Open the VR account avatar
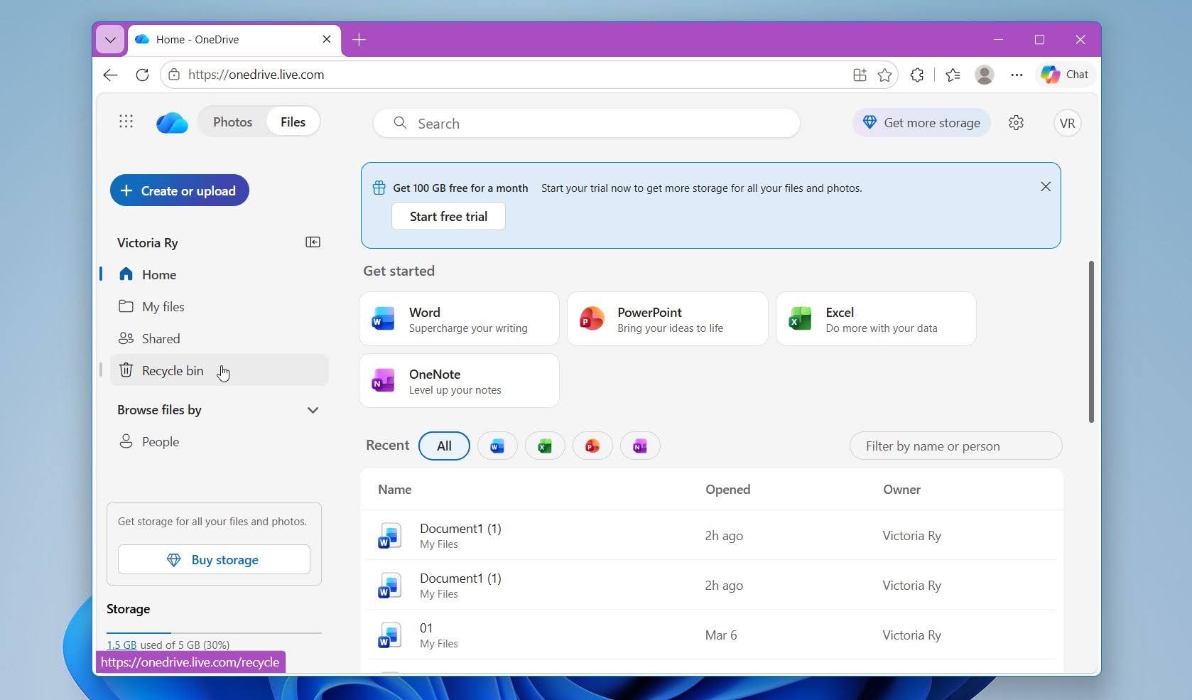This screenshot has height=700, width=1192. pyautogui.click(x=1067, y=123)
